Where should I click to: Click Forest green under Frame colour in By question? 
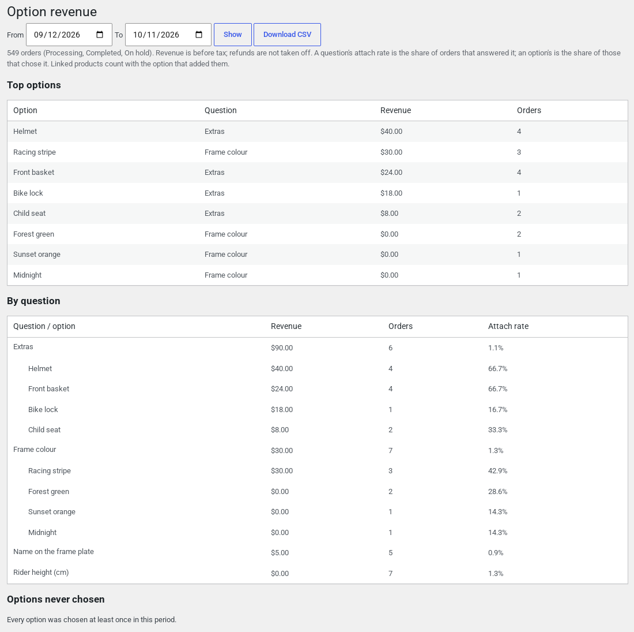[x=48, y=492]
